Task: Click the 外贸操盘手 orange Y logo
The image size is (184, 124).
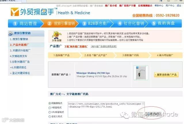Action: click(15, 12)
